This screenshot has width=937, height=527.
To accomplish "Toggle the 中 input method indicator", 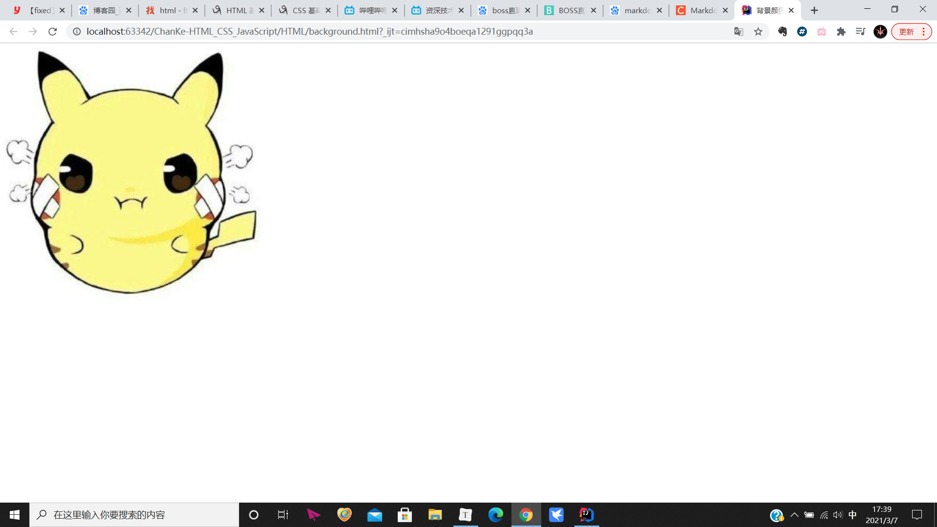I will coord(853,515).
